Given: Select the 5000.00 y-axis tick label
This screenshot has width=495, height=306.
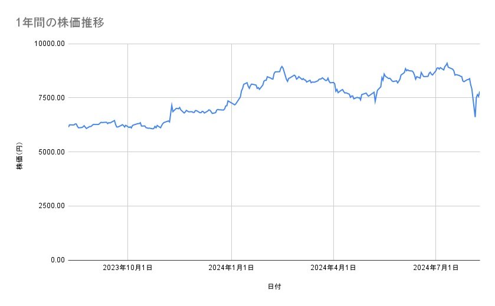Looking at the screenshot, I should pos(50,152).
